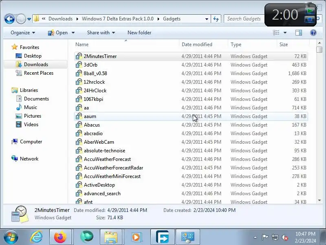Viewport: 326px width, 245px height.
Task: Select the 2MinutesTimer gadget file icon
Action: pos(79,56)
